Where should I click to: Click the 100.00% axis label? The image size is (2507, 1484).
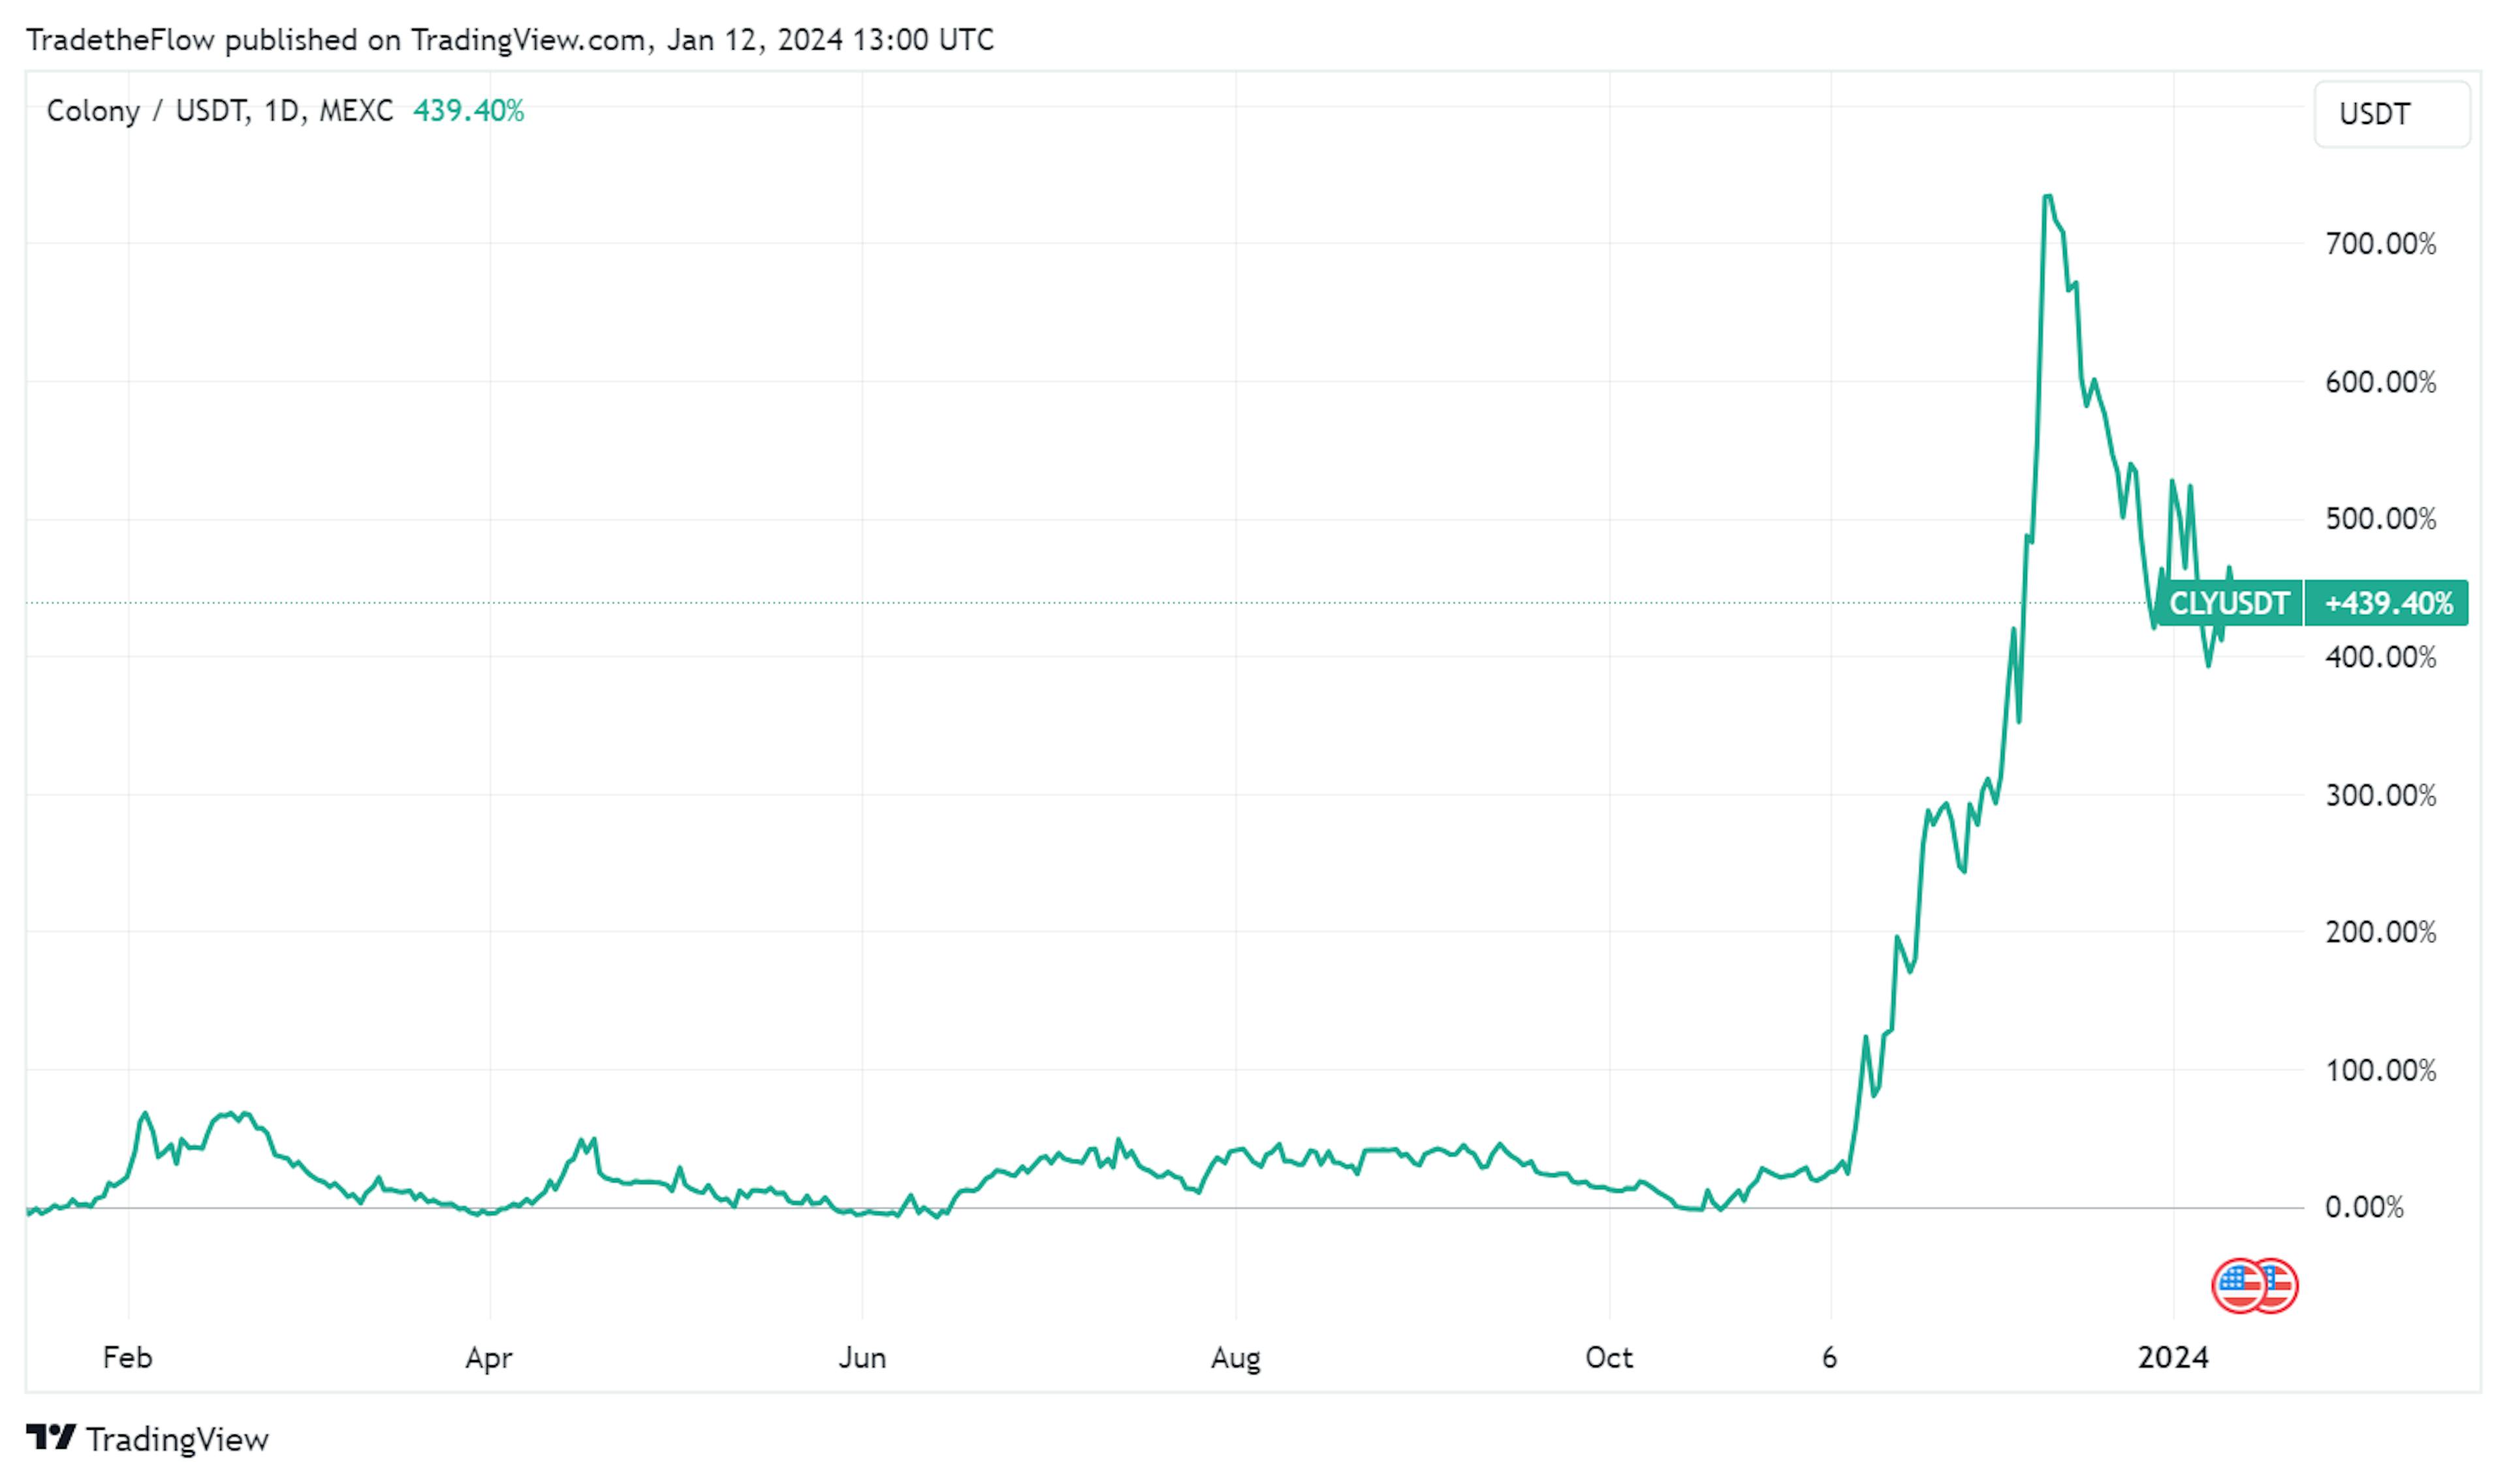[2381, 1070]
